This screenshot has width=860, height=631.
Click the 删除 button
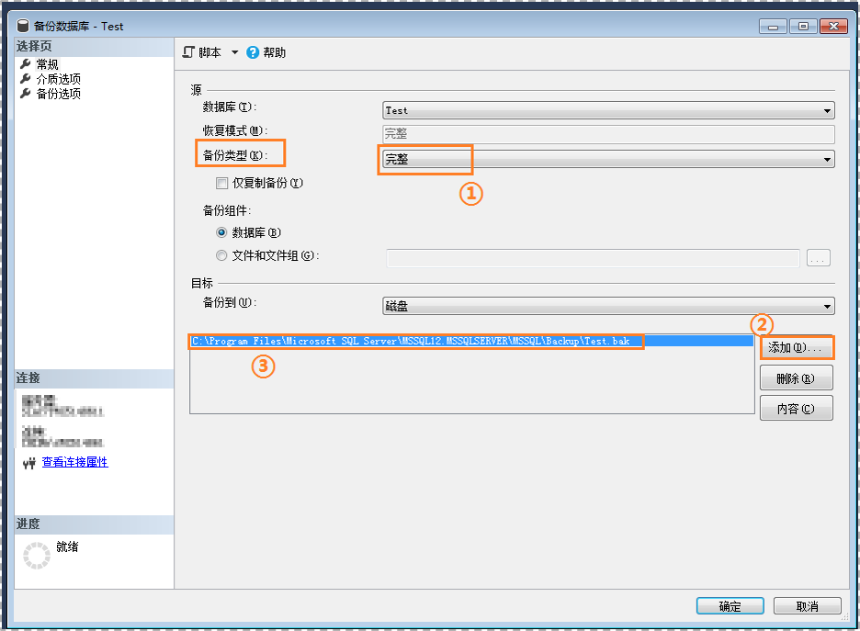[x=797, y=378]
